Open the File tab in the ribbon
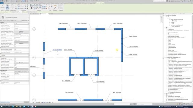 point(2,3)
